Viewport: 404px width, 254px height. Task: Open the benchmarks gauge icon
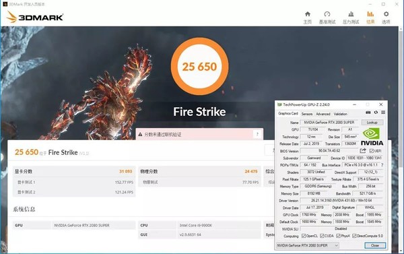[x=327, y=14]
